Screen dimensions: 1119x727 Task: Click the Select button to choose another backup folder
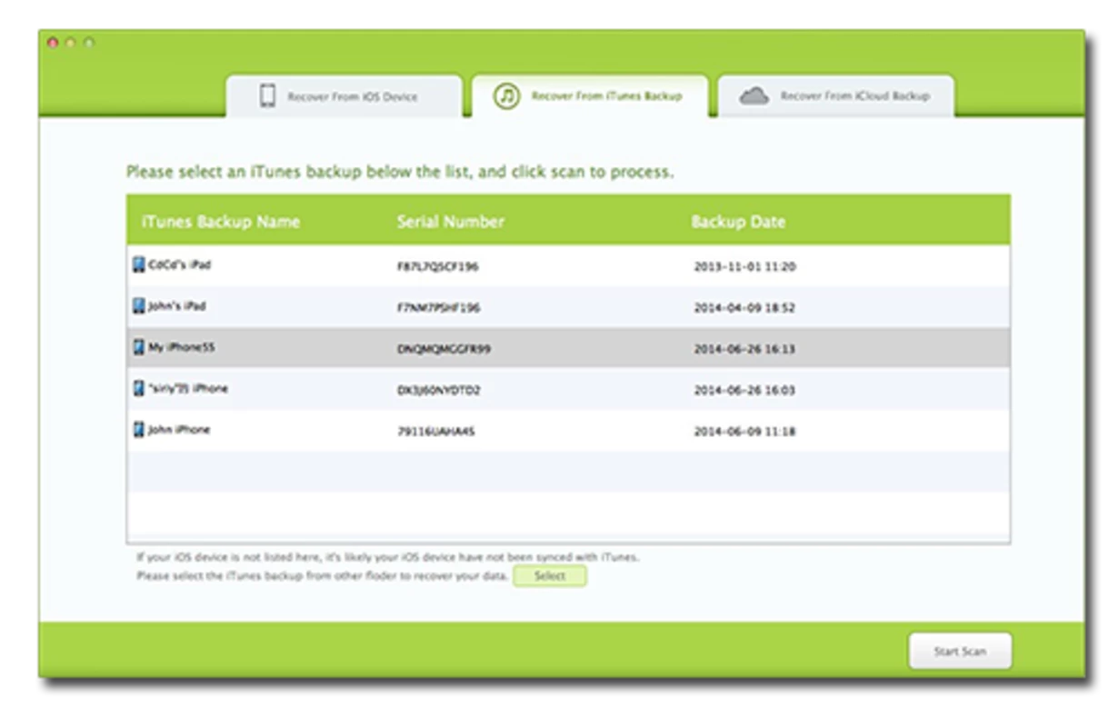[x=550, y=576]
